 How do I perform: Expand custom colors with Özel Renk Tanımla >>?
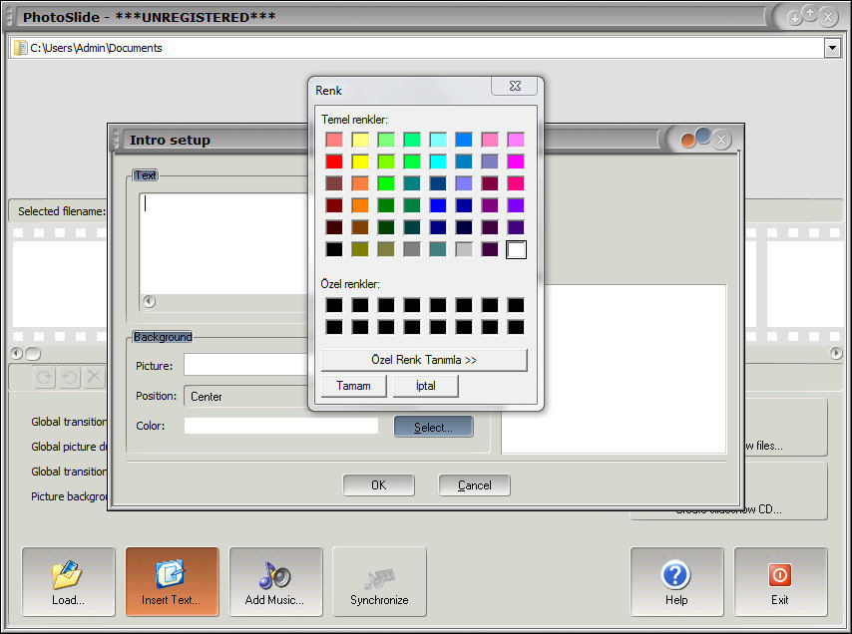[424, 360]
